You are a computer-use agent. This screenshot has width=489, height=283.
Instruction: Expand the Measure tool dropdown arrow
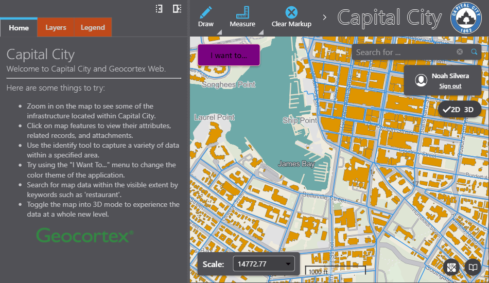[x=260, y=32]
